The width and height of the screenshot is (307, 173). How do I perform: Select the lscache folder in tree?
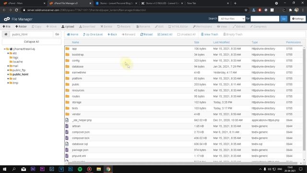coord(17,62)
